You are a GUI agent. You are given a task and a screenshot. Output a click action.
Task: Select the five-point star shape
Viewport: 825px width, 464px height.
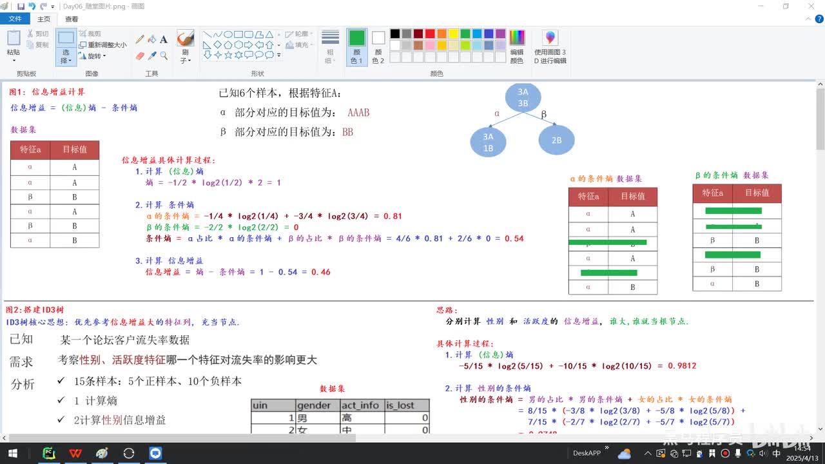pyautogui.click(x=228, y=55)
